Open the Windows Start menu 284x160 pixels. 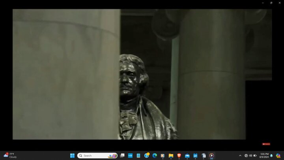click(72, 156)
